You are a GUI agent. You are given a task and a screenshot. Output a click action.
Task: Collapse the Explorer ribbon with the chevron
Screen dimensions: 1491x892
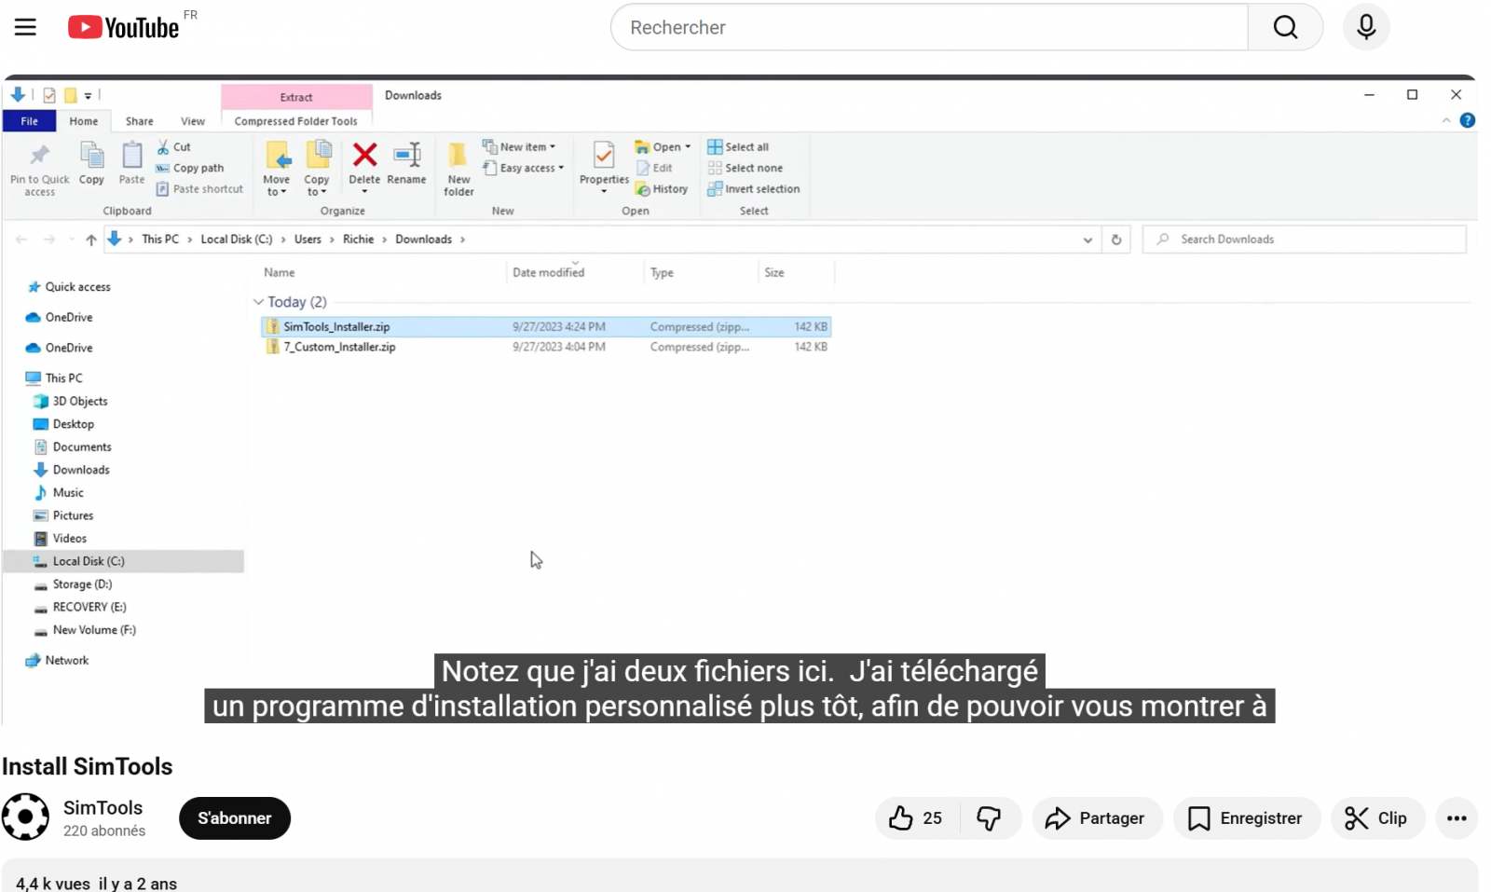1446,120
